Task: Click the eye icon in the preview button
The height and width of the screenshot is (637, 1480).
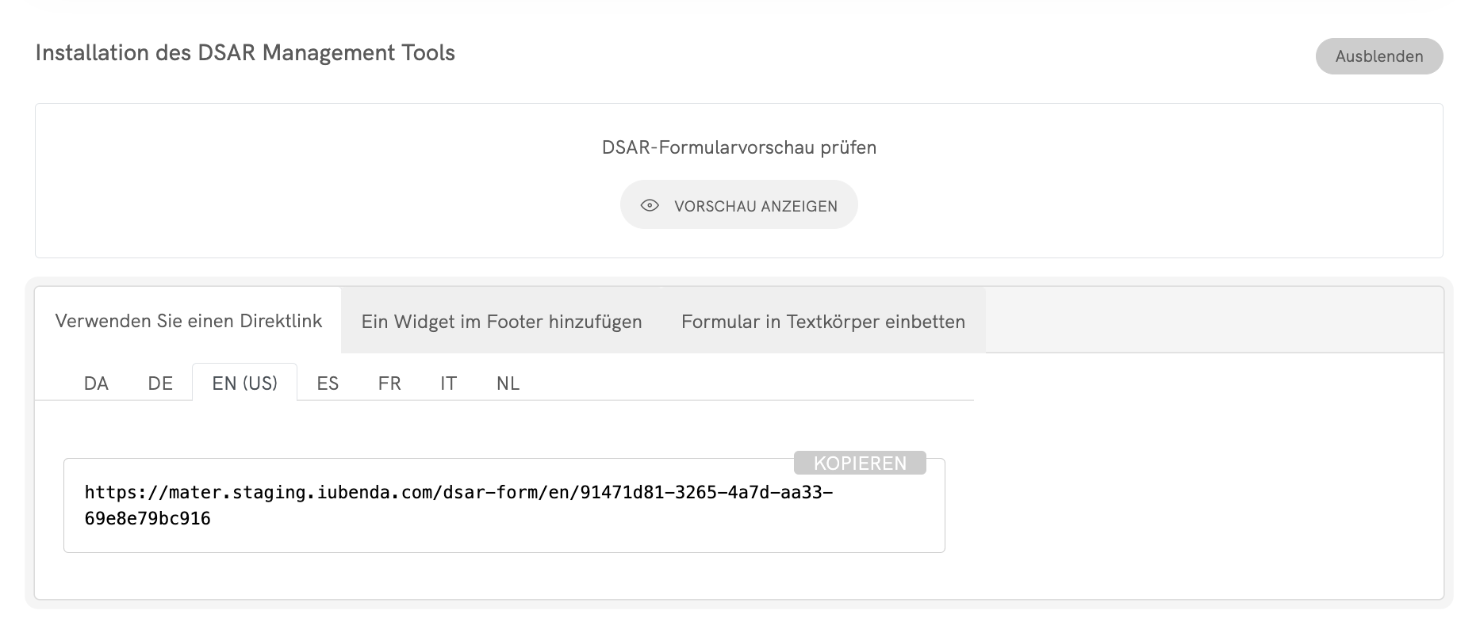Action: [650, 206]
